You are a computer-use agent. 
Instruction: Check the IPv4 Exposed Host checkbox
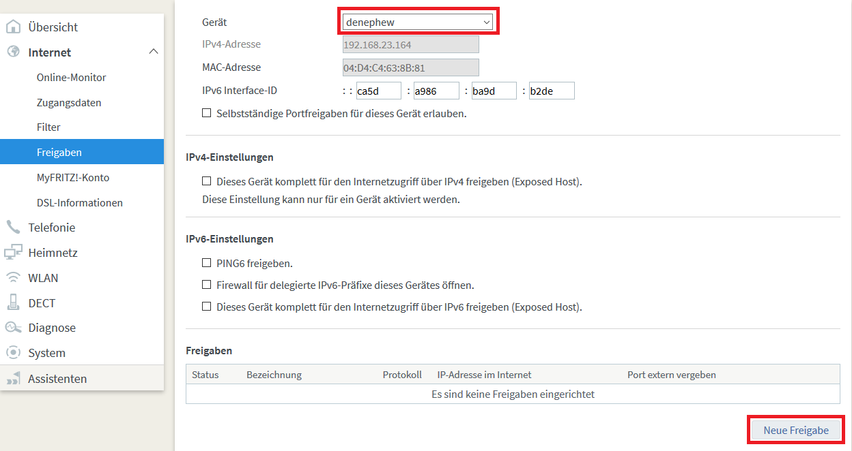(206, 182)
